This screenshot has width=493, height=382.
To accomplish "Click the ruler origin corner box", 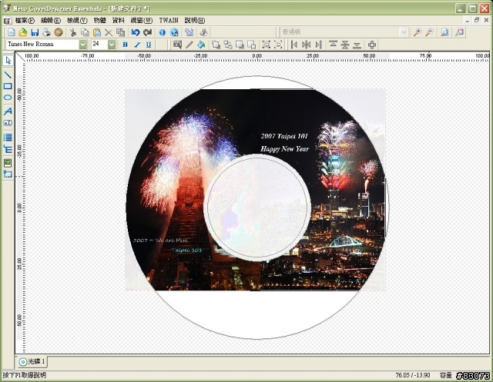I will pyautogui.click(x=20, y=56).
